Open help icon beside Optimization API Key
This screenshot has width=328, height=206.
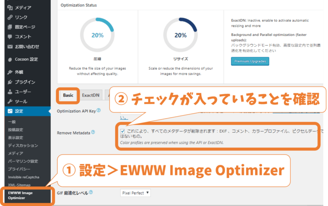click(98, 110)
